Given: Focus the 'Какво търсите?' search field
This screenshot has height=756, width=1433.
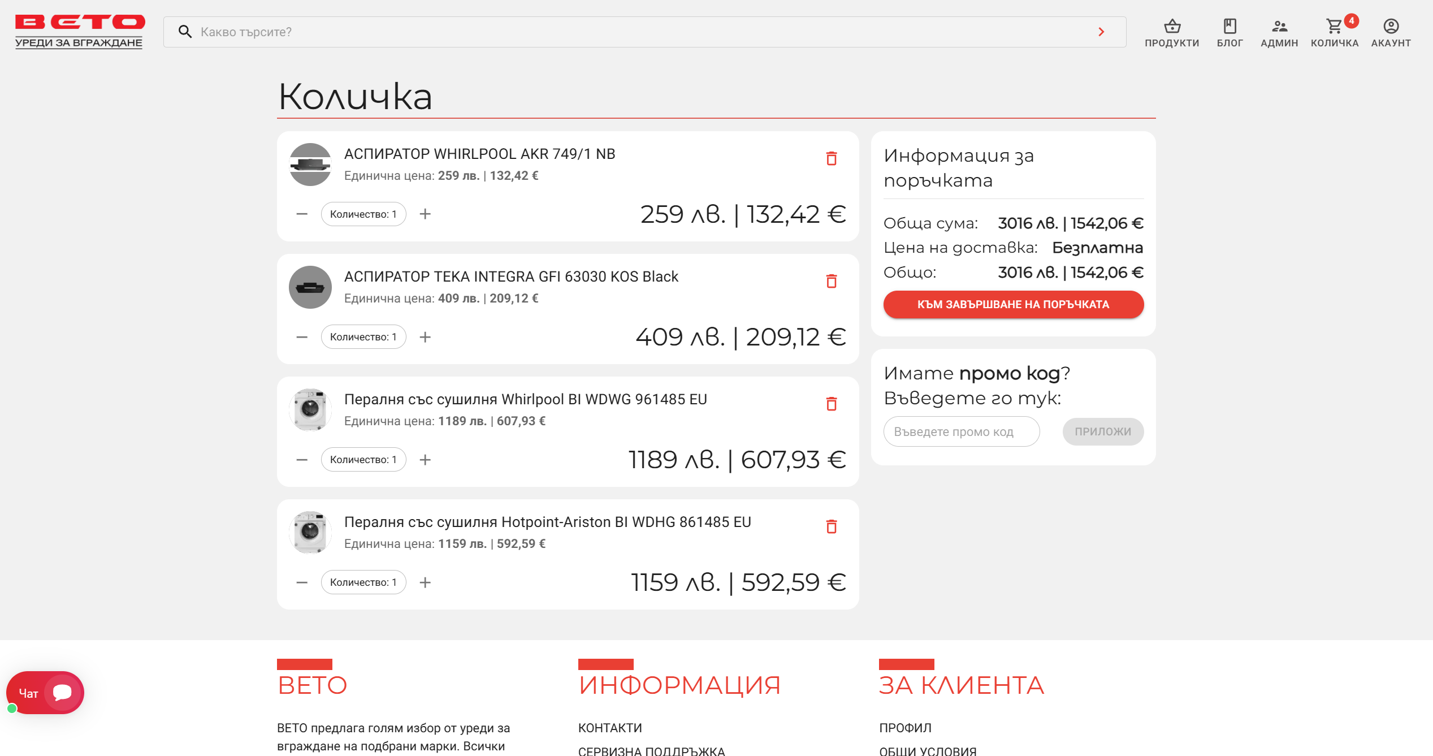Looking at the screenshot, I should coord(644,32).
